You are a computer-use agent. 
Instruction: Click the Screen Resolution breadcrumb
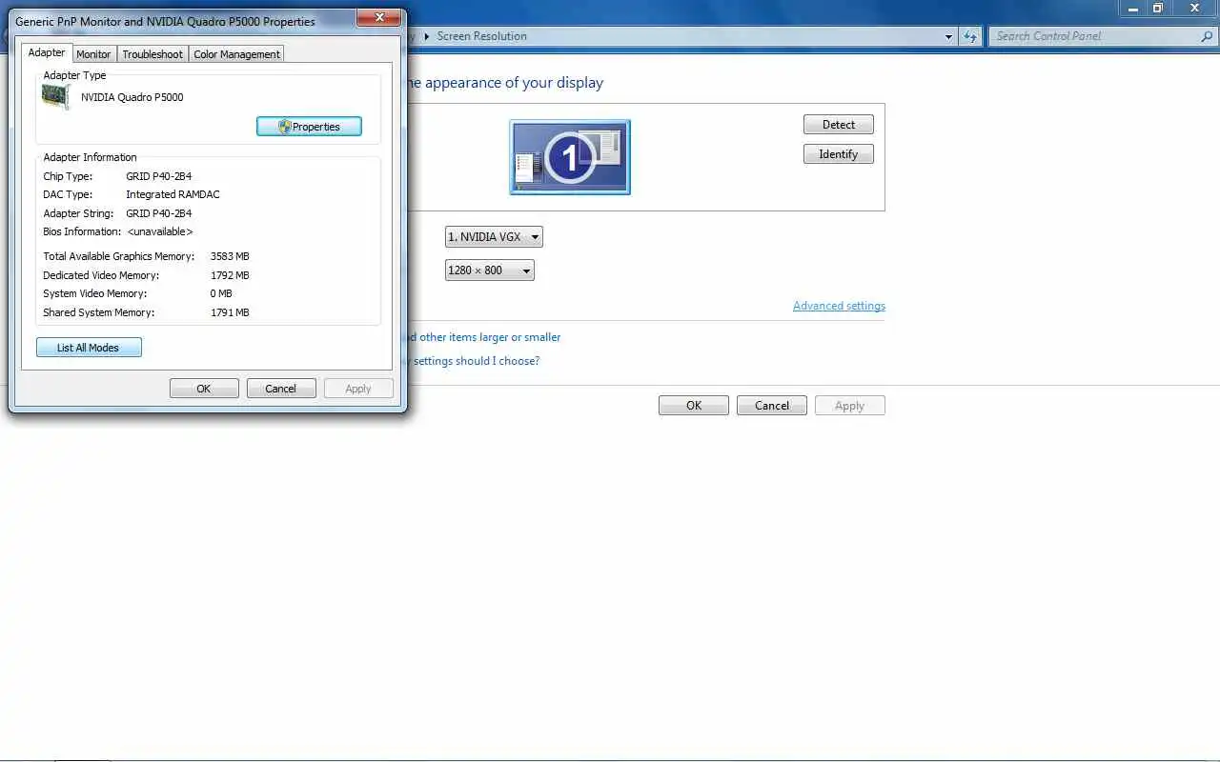482,36
